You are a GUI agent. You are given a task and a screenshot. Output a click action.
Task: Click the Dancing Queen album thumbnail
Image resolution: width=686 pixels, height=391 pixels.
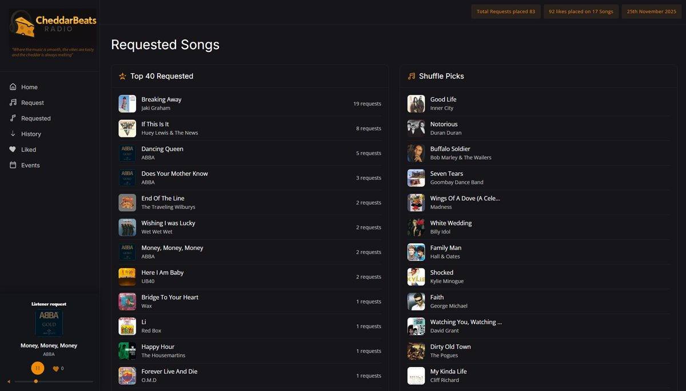[x=127, y=153]
